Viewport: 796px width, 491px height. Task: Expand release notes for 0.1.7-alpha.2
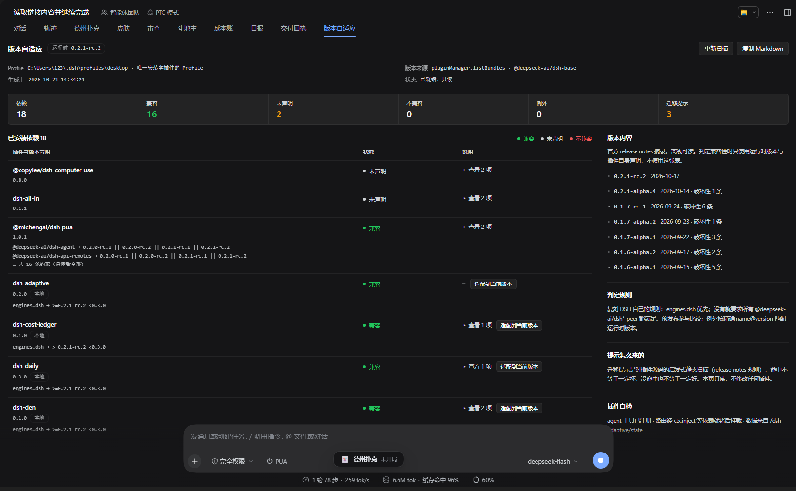665,222
